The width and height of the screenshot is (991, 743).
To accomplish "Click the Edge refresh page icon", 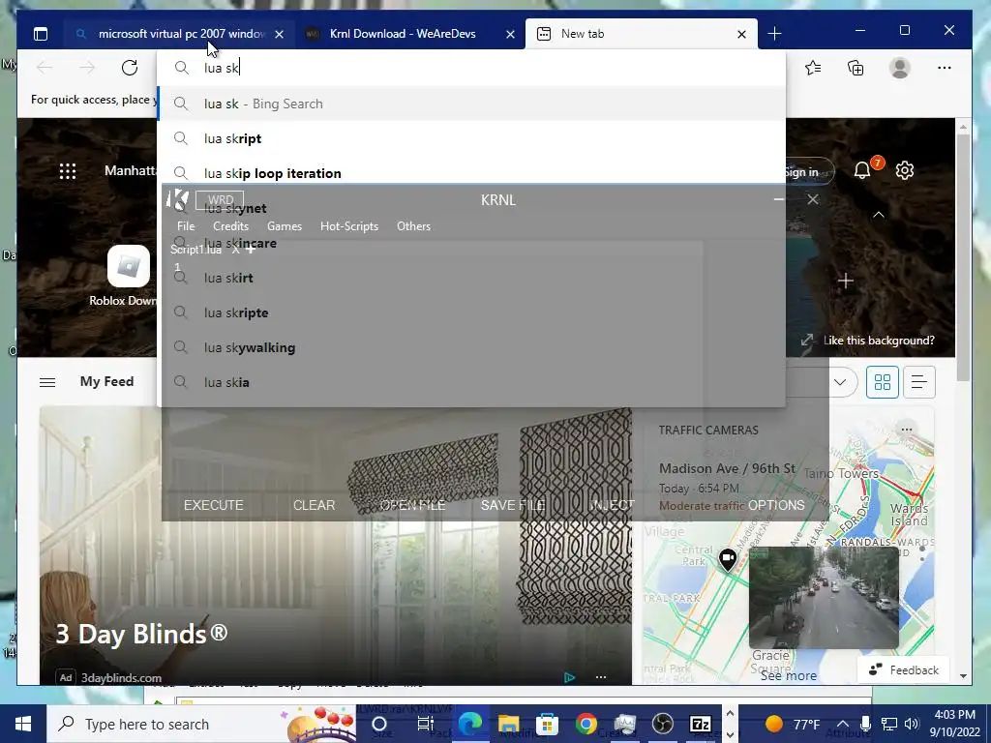I will point(130,68).
